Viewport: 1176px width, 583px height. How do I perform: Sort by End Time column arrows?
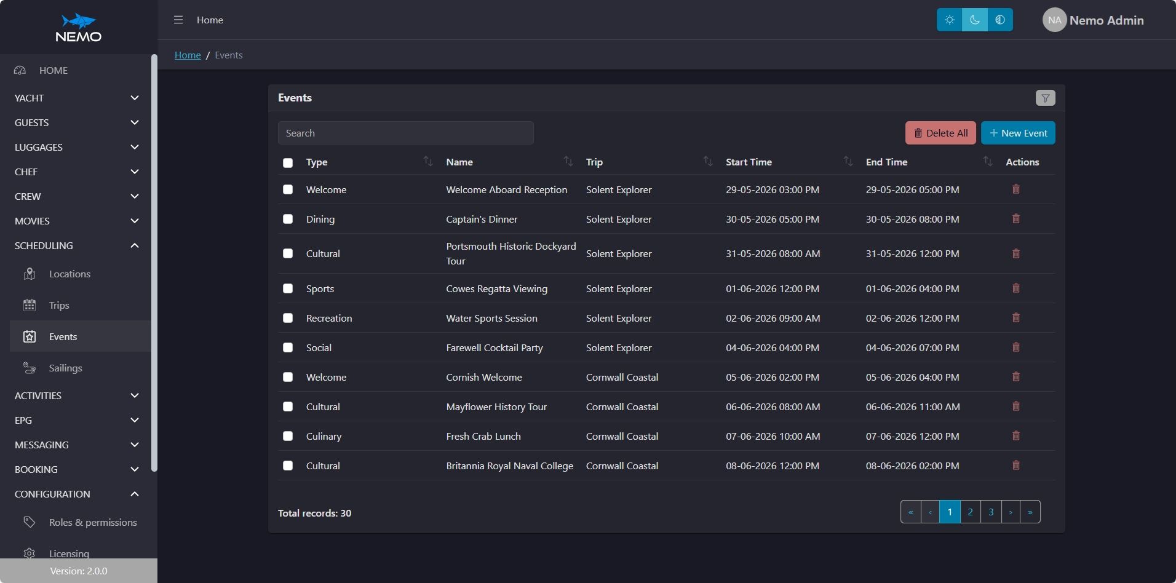point(988,161)
